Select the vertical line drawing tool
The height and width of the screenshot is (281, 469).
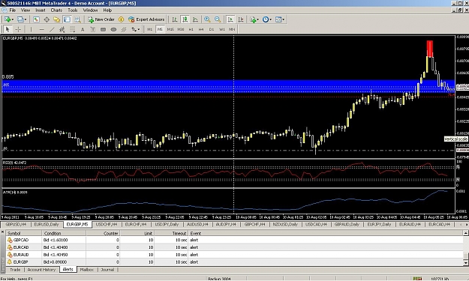click(31, 29)
